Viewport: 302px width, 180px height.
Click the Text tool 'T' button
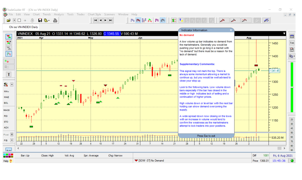[x=9, y=74]
